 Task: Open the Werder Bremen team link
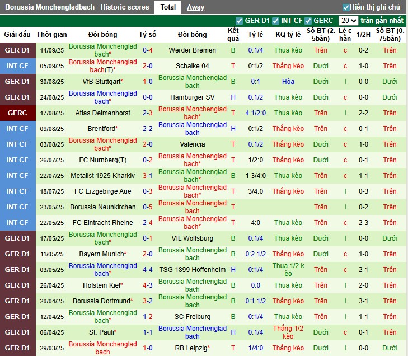coord(192,50)
